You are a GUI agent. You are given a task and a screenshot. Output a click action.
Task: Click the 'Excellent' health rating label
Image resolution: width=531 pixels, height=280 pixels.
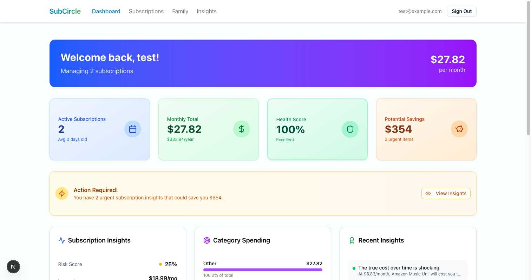285,140
